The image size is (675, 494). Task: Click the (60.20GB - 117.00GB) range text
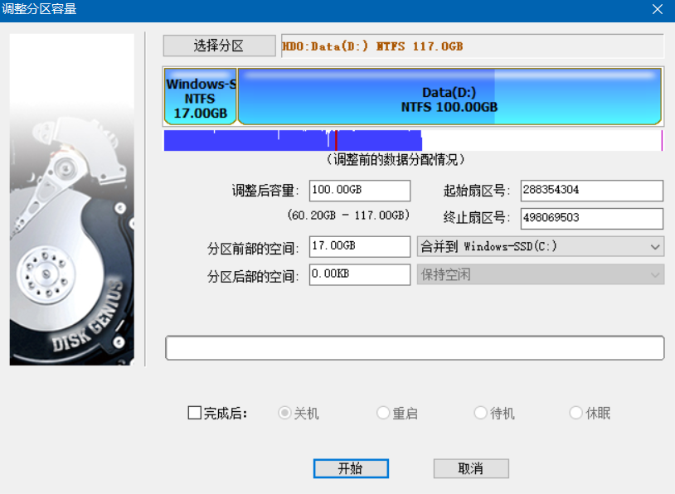(x=348, y=216)
